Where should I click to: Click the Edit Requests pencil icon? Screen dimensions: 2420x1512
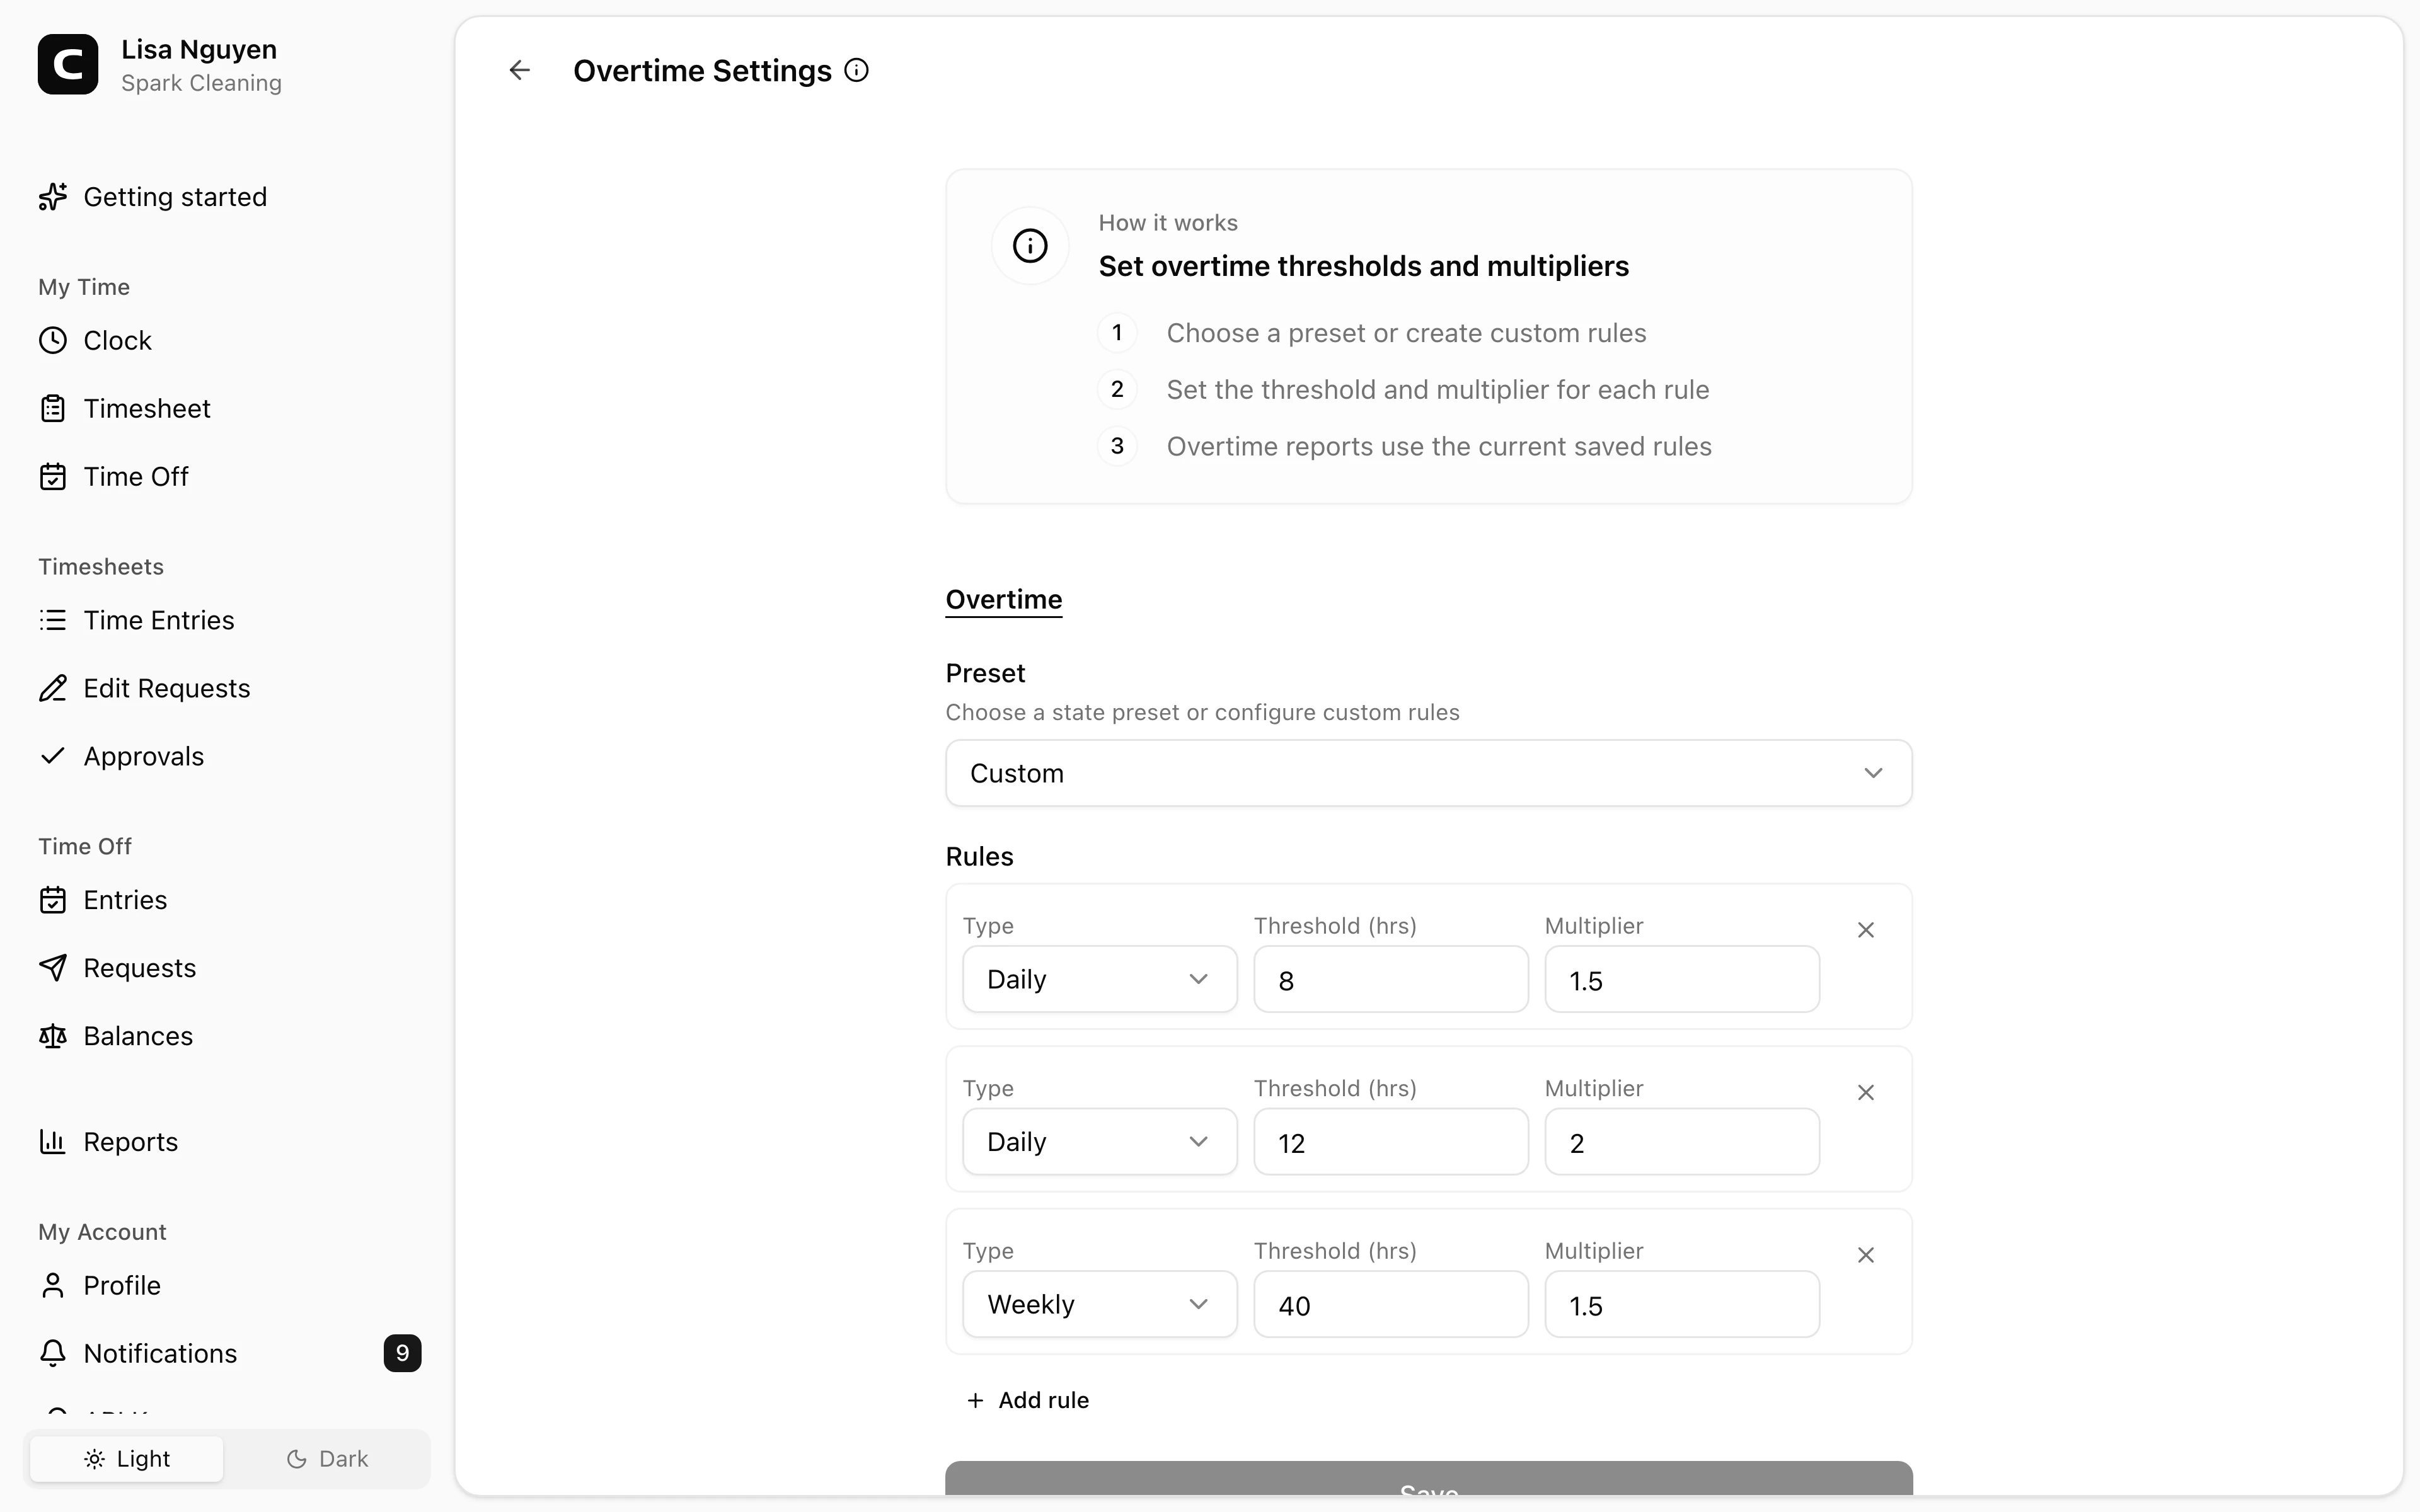tap(53, 688)
